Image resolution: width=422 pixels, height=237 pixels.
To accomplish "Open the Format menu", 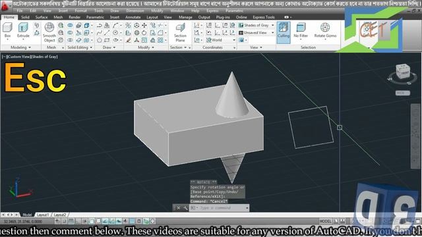I will pos(80,11).
